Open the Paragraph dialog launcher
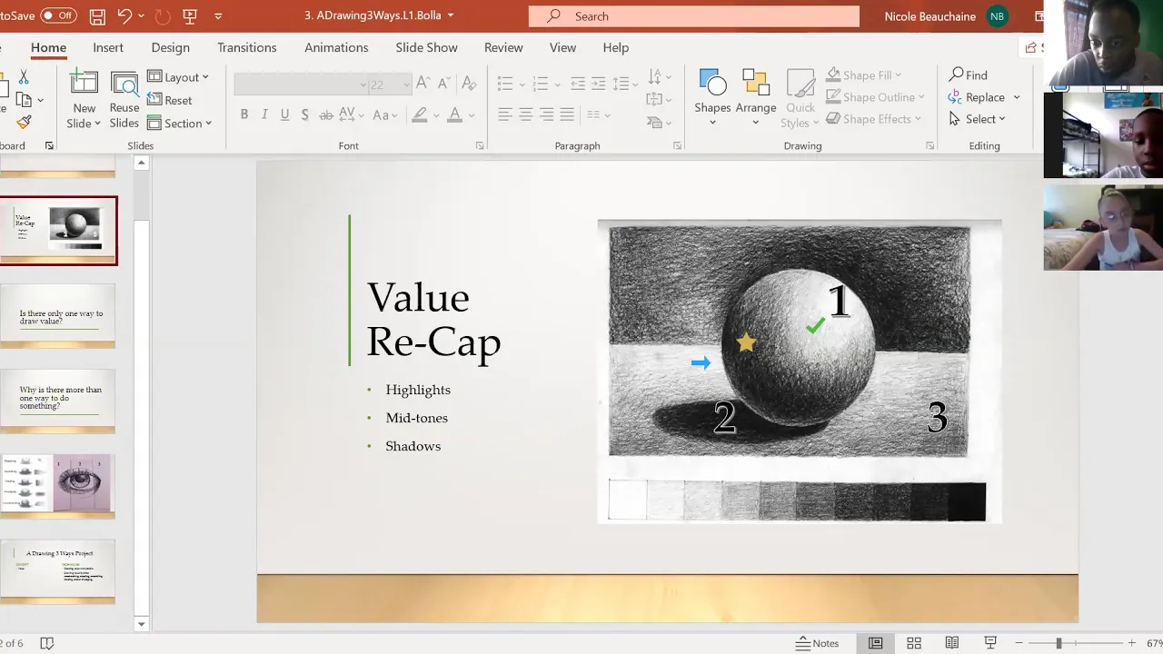This screenshot has height=654, width=1163. click(x=677, y=145)
